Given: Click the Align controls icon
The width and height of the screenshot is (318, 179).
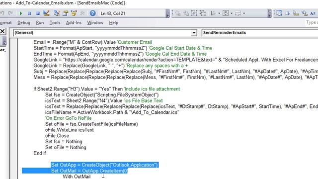Looking at the screenshot, I should [213, 13].
